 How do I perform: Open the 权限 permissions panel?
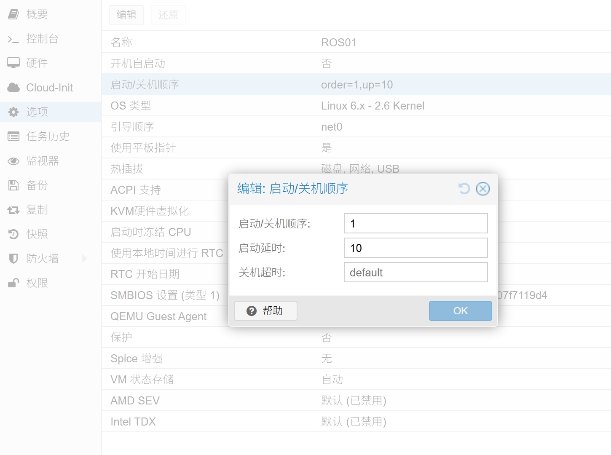tap(37, 283)
